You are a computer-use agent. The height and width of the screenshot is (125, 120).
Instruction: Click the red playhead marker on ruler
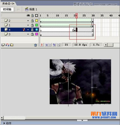(77, 16)
